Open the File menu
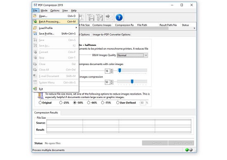The image size is (227, 160). (x=35, y=10)
